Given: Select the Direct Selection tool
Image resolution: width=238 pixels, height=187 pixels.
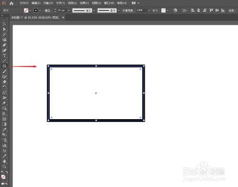Looking at the screenshot, I should (x=4, y=29).
